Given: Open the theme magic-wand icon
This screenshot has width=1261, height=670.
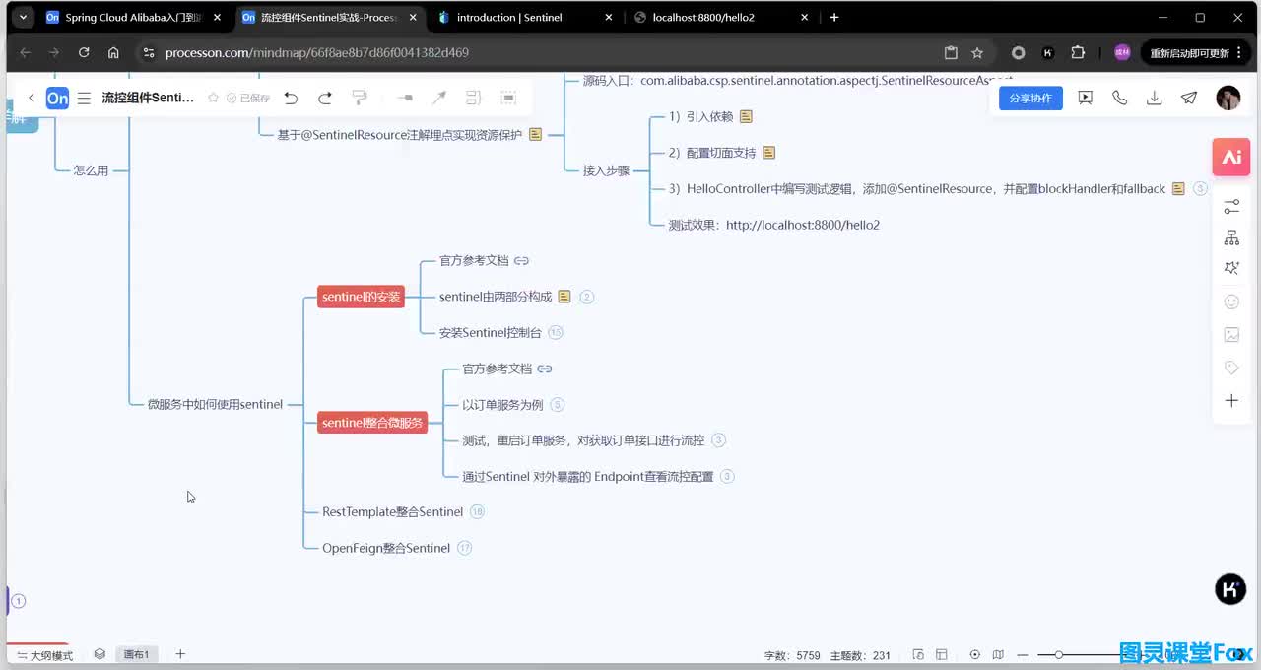Looking at the screenshot, I should [x=1231, y=268].
